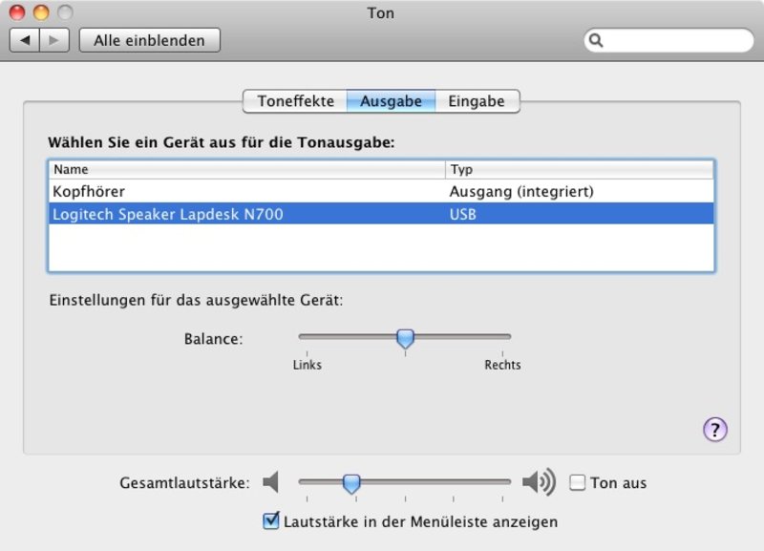Click in the search input field
The height and width of the screenshot is (551, 764).
(x=668, y=40)
